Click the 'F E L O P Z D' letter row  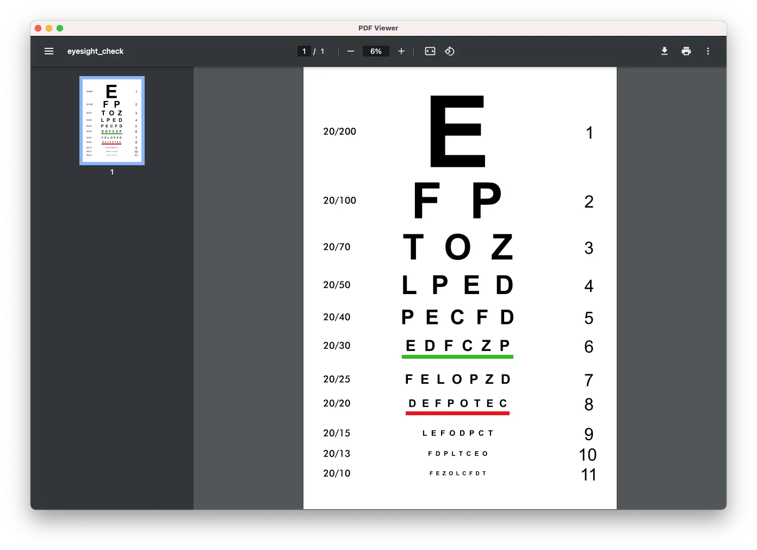click(x=458, y=379)
